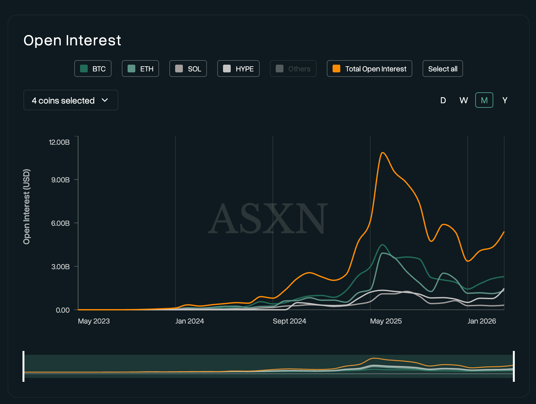Open the '4 coins selected' dropdown
This screenshot has height=404, width=536.
coord(71,100)
